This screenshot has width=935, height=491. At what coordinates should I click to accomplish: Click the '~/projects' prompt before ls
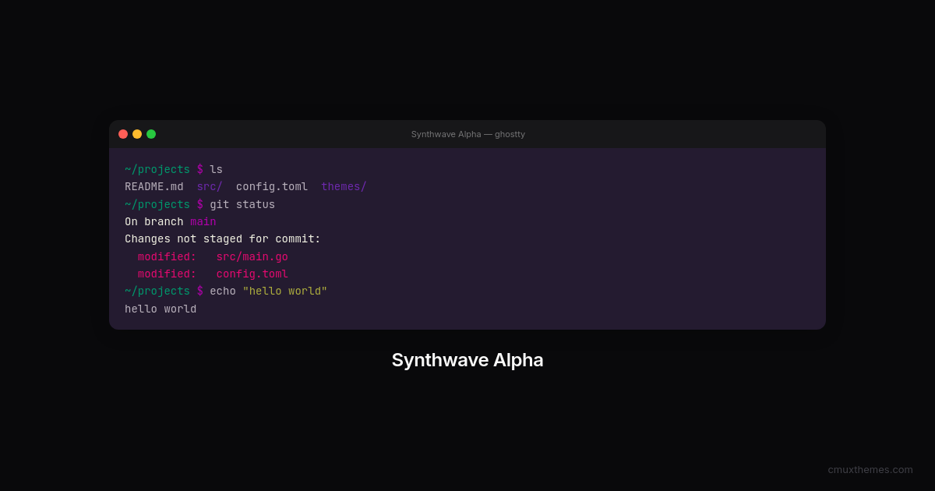[157, 169]
